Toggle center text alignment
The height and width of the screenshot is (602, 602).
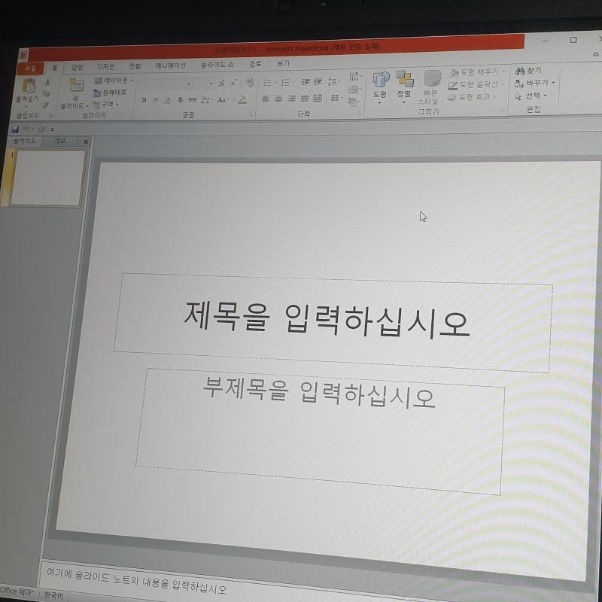278,99
